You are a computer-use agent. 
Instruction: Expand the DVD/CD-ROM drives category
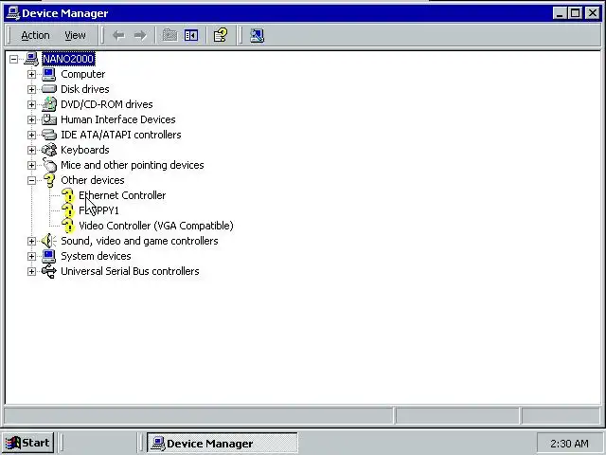tap(31, 104)
